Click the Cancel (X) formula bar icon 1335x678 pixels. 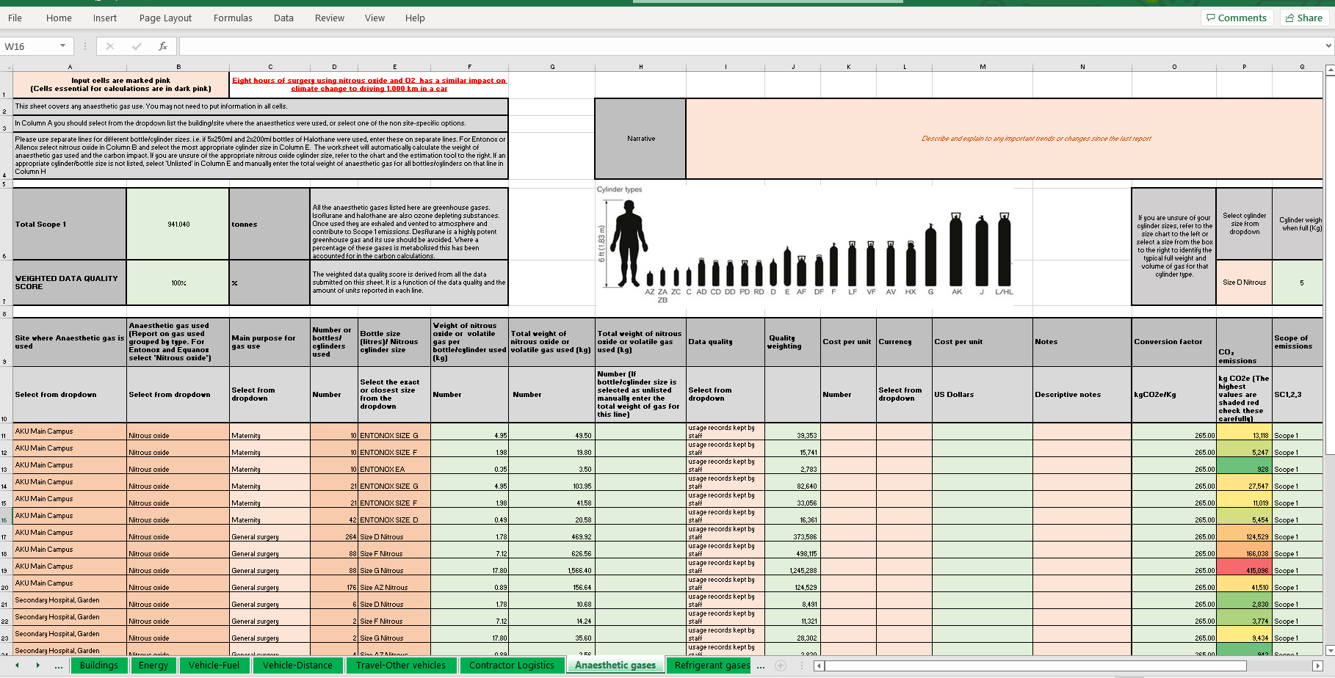(x=110, y=46)
